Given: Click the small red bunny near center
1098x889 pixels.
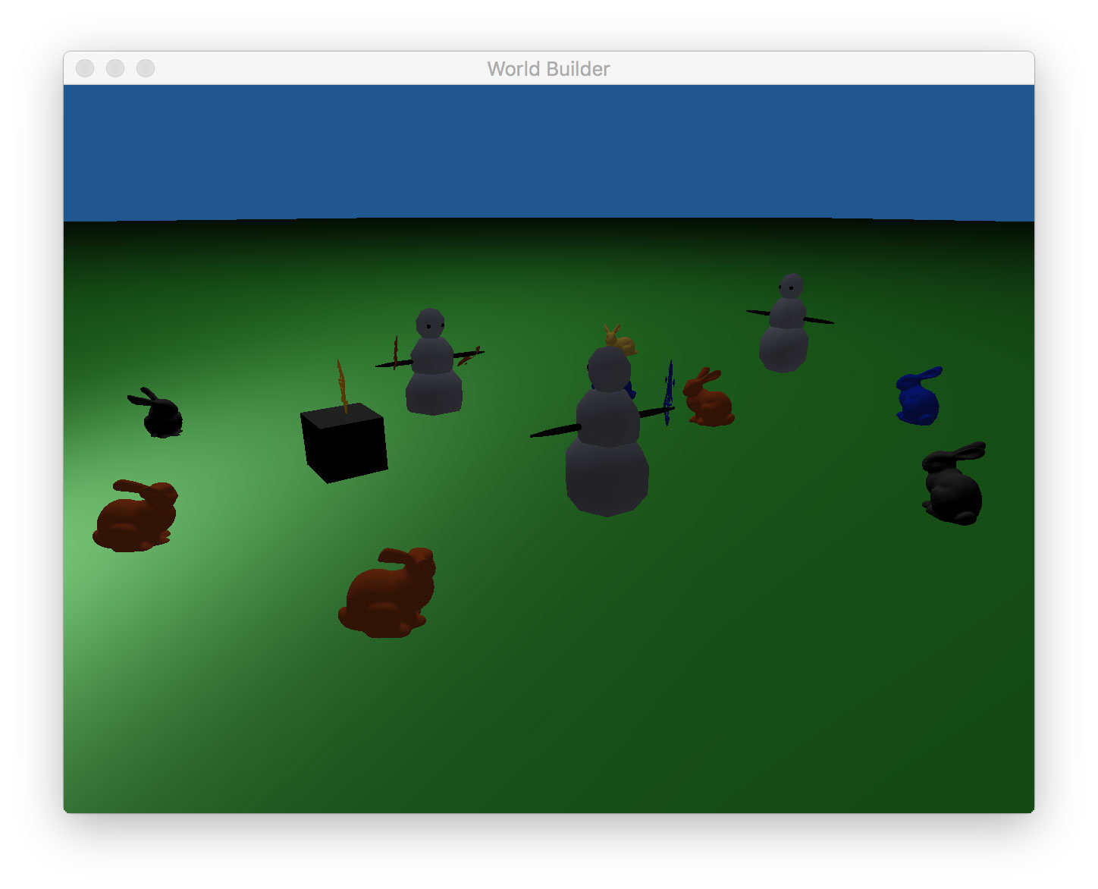Looking at the screenshot, I should point(708,397).
